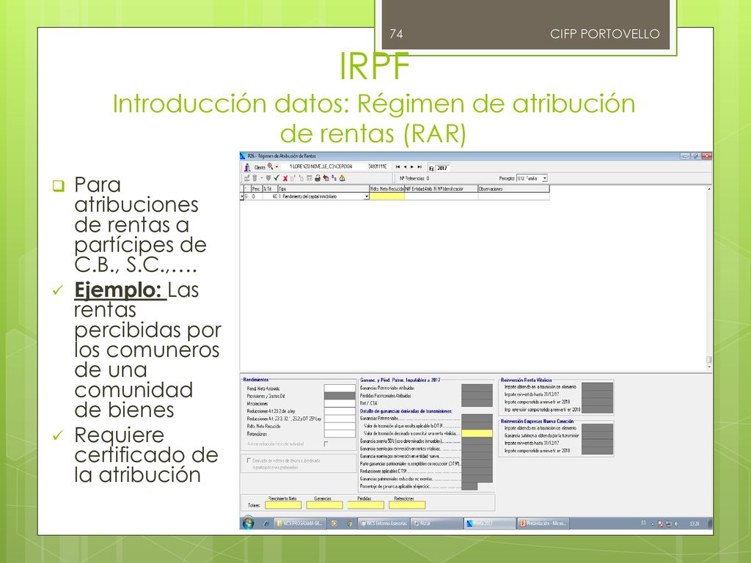Go to previous client record
751x563 pixels.
[405, 167]
